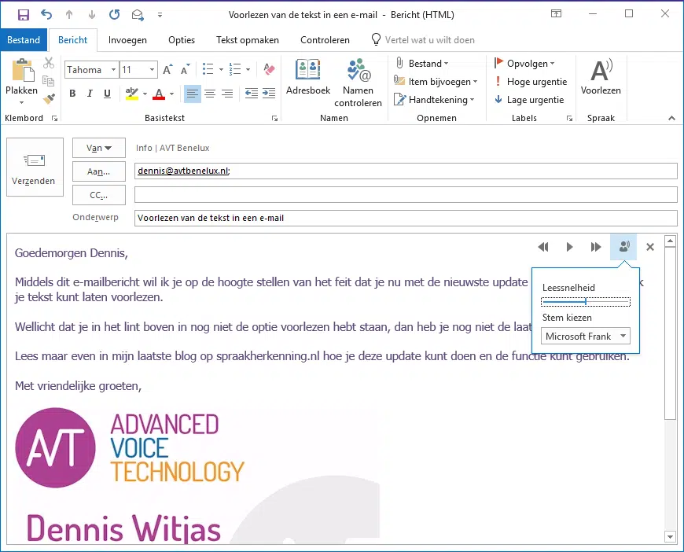Open the Bestand file menu
Screen dimensions: 684x552
pos(24,40)
